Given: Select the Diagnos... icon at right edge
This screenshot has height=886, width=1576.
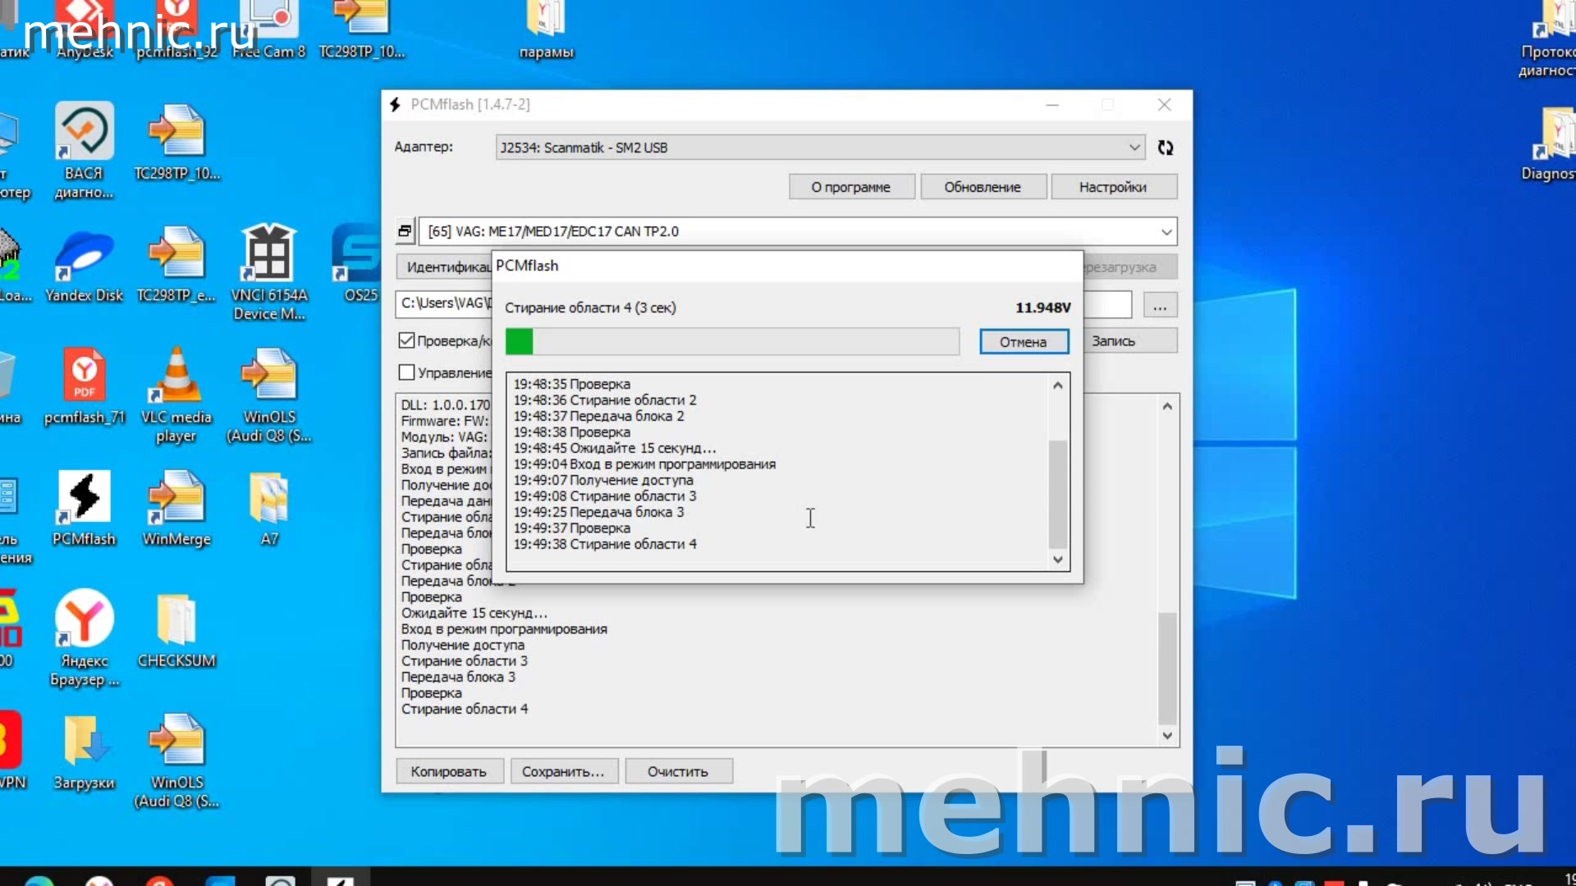Looking at the screenshot, I should 1549,144.
